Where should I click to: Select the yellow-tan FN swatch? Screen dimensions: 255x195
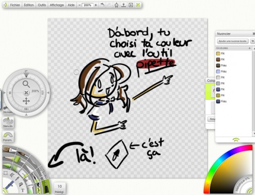[x=218, y=54]
